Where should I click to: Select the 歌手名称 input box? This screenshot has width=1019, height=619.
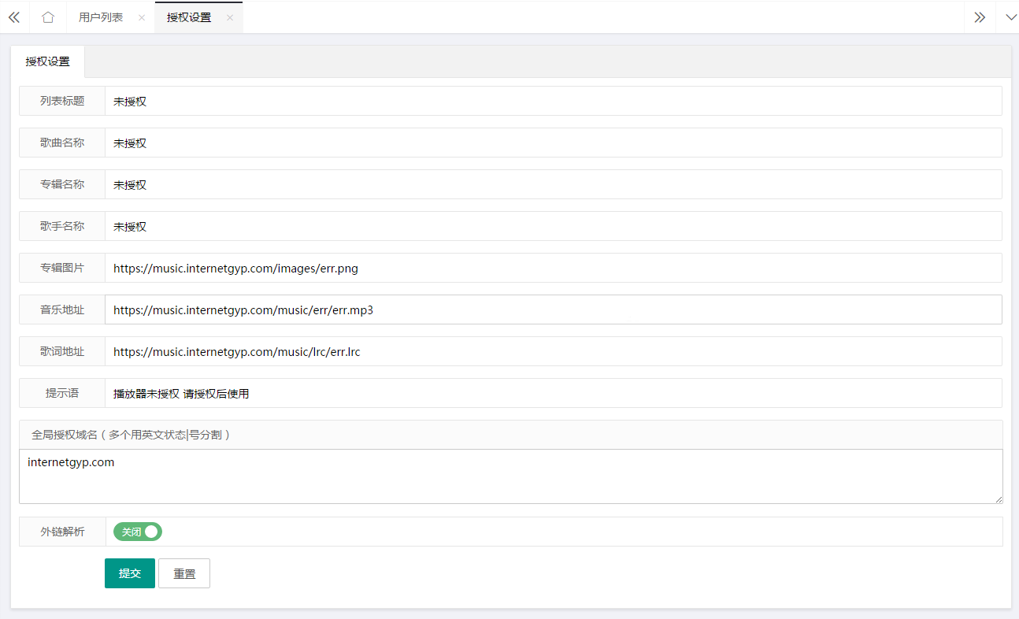click(553, 226)
